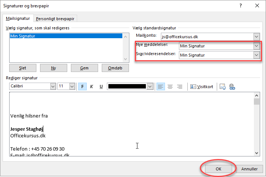Toggle italic formatting button

91,87
